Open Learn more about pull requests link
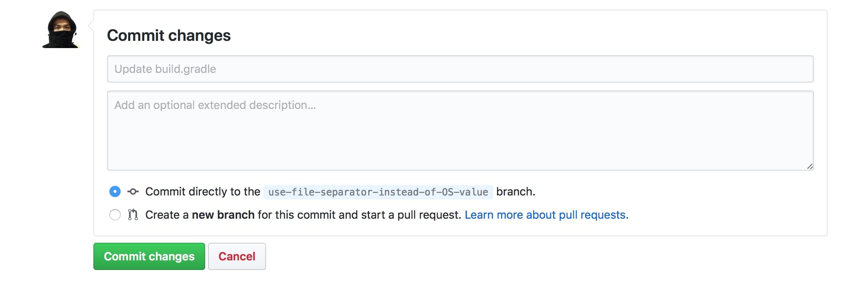This screenshot has height=286, width=864. 546,215
